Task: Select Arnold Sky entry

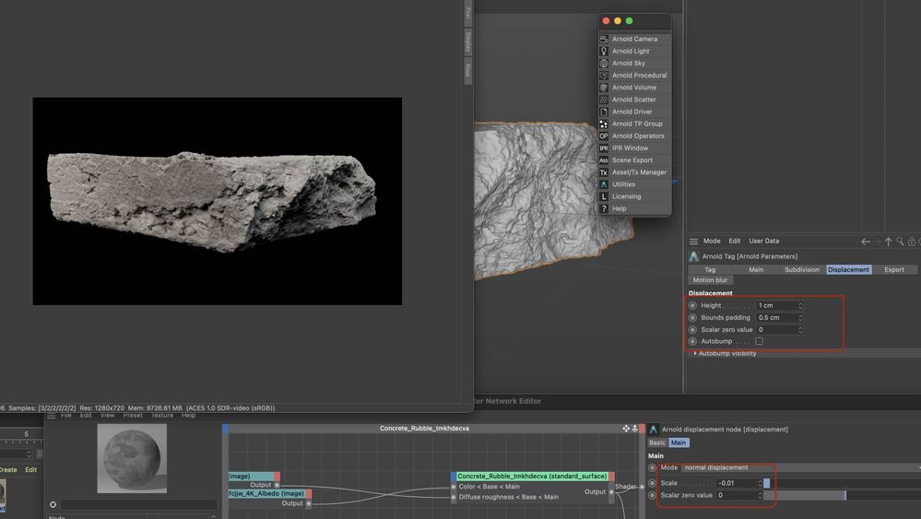Action: (x=634, y=64)
